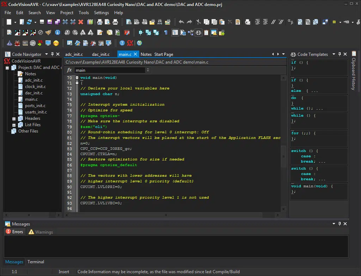Switch to the Terminal bottom tab
361x276 pixels.
point(36,262)
